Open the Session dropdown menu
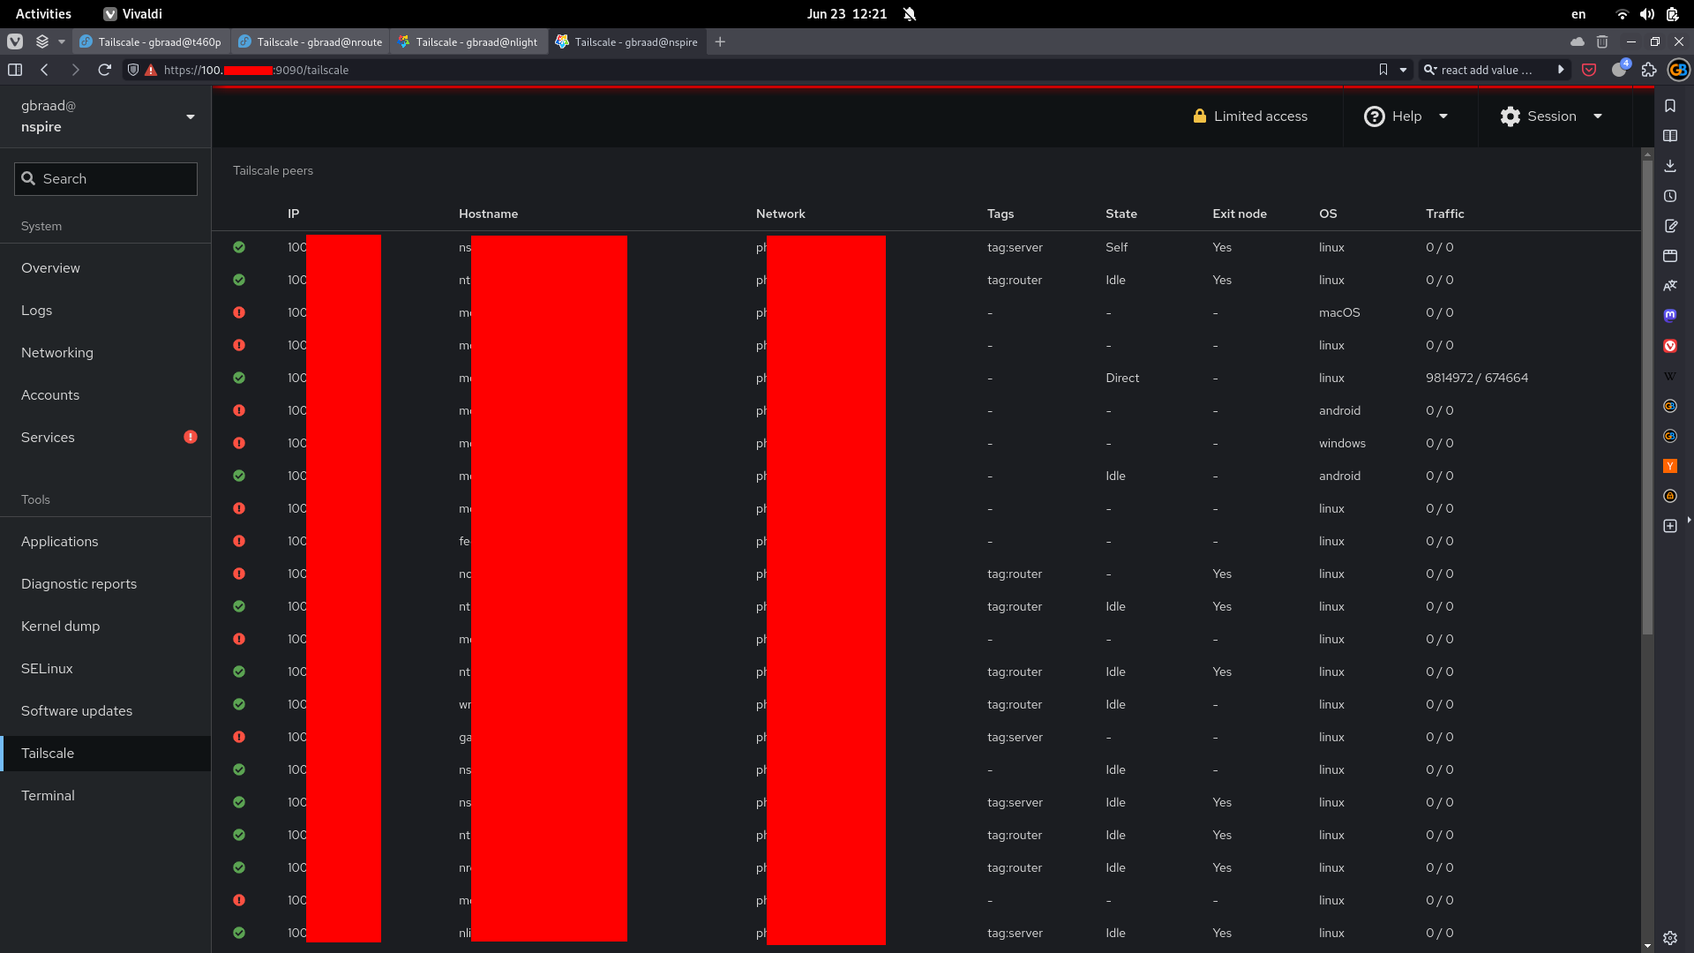1694x953 pixels. (1551, 116)
